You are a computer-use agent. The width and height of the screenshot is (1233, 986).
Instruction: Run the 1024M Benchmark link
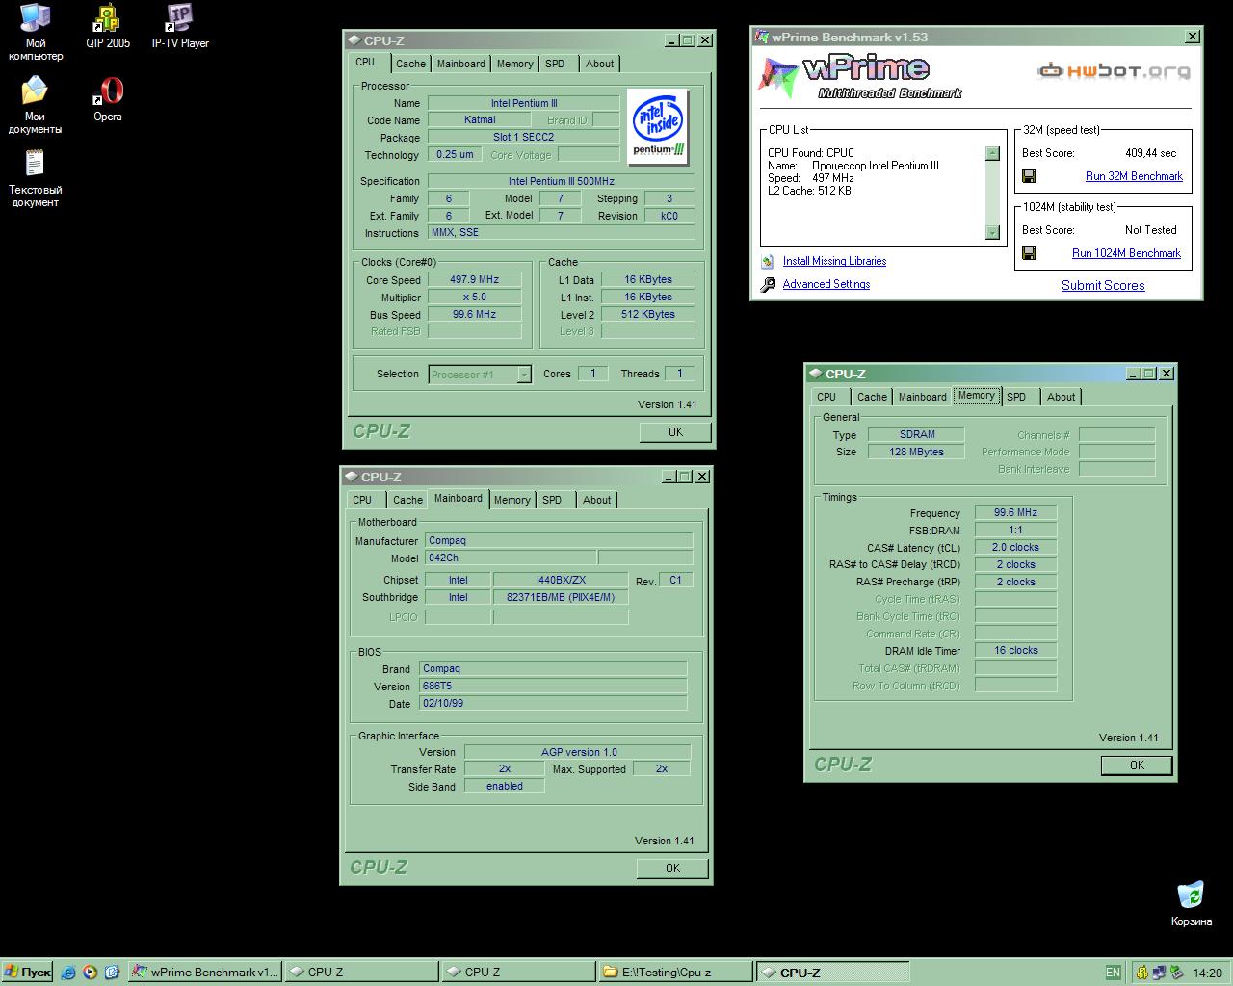click(1126, 253)
